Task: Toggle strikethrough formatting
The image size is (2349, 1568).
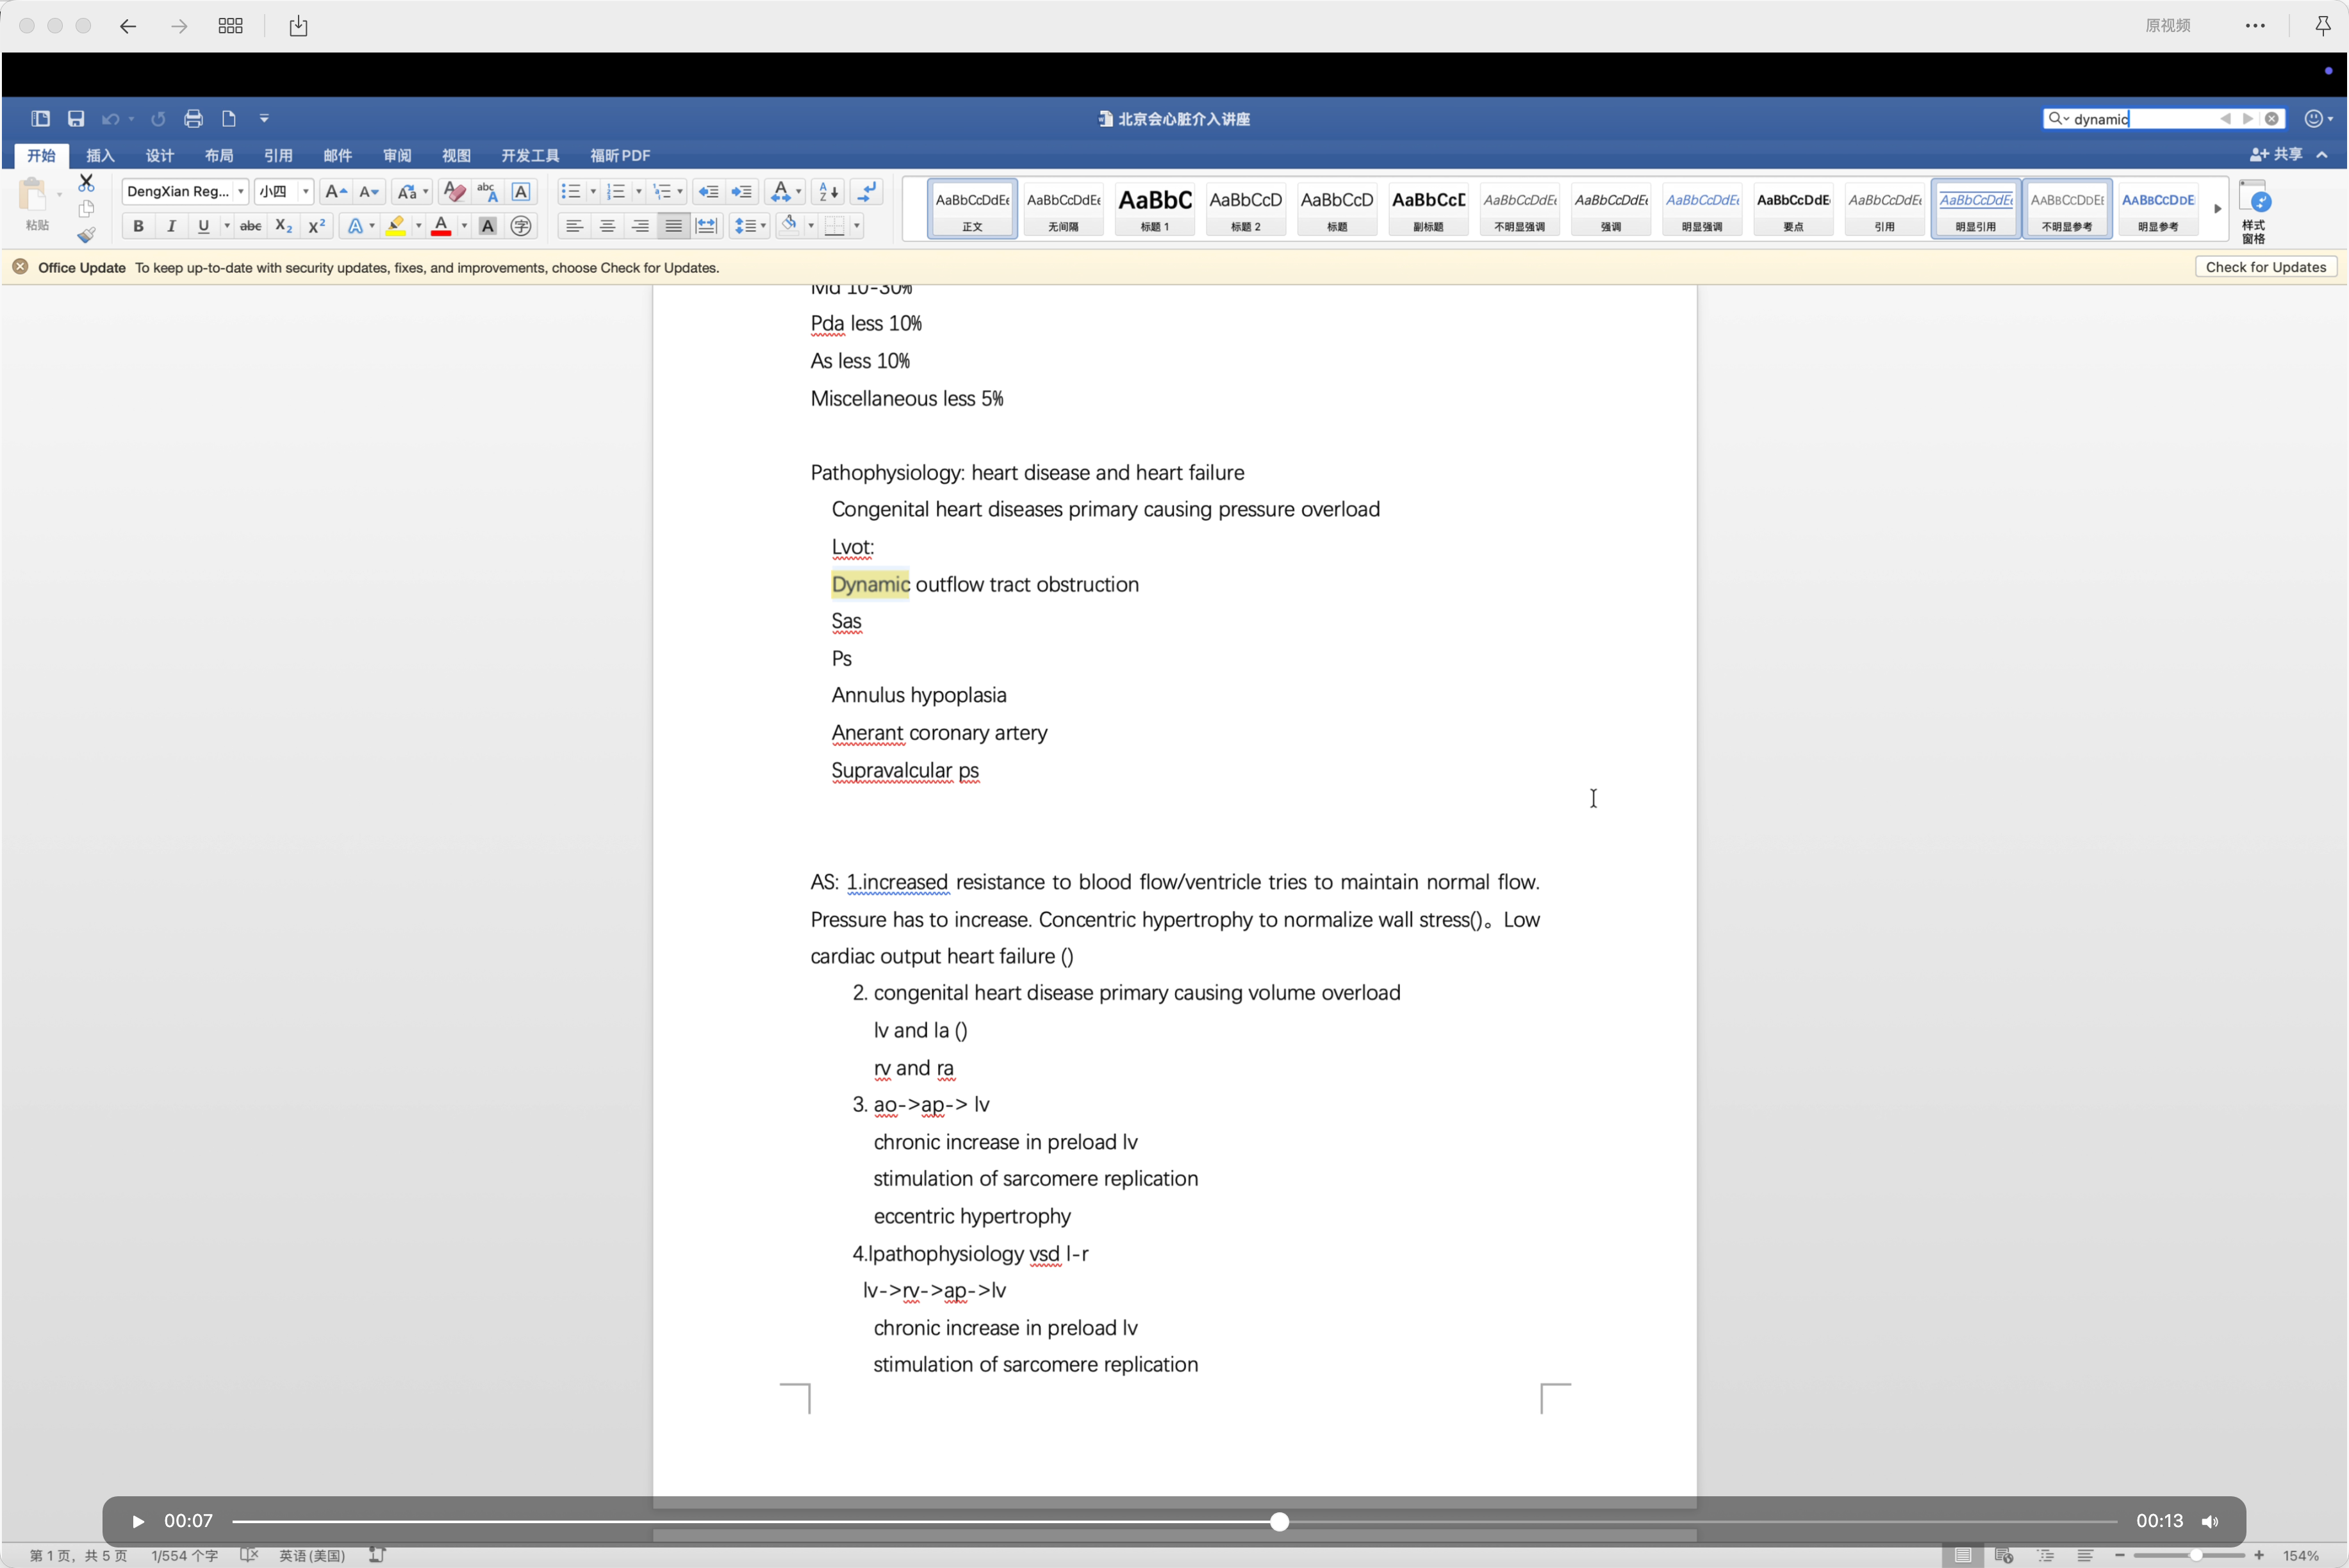Action: tap(250, 227)
